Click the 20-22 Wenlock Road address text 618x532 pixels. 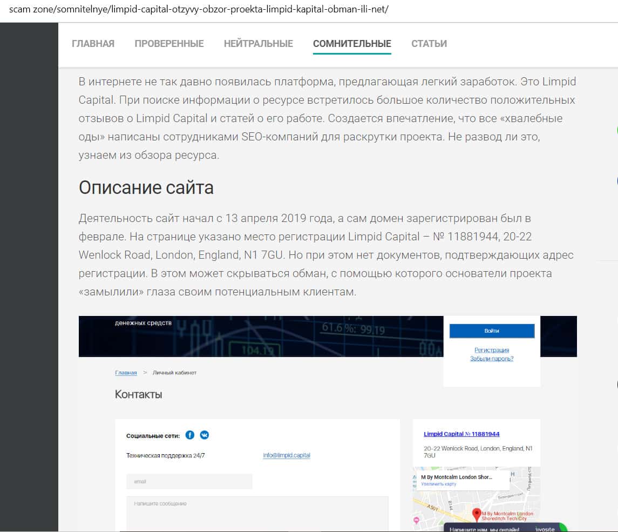pos(478,452)
